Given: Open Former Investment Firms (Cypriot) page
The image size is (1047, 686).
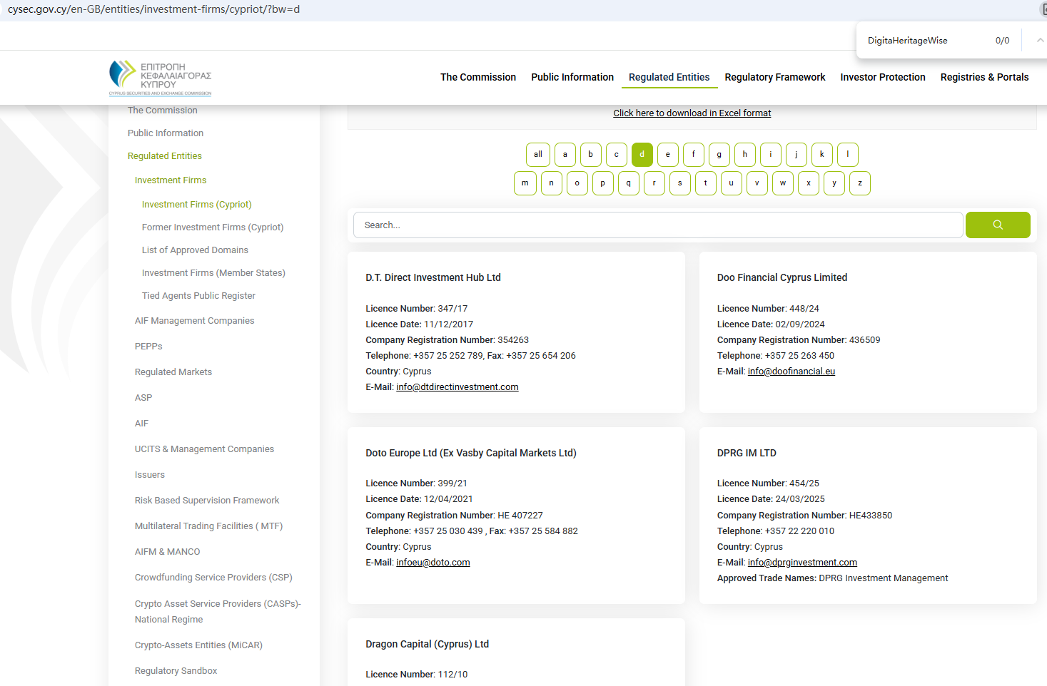Looking at the screenshot, I should pos(212,227).
